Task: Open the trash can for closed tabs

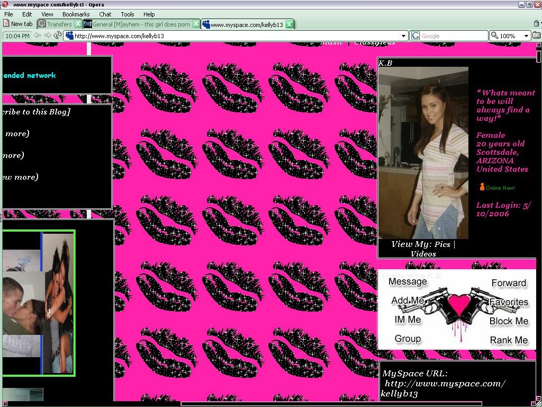Action: point(537,24)
